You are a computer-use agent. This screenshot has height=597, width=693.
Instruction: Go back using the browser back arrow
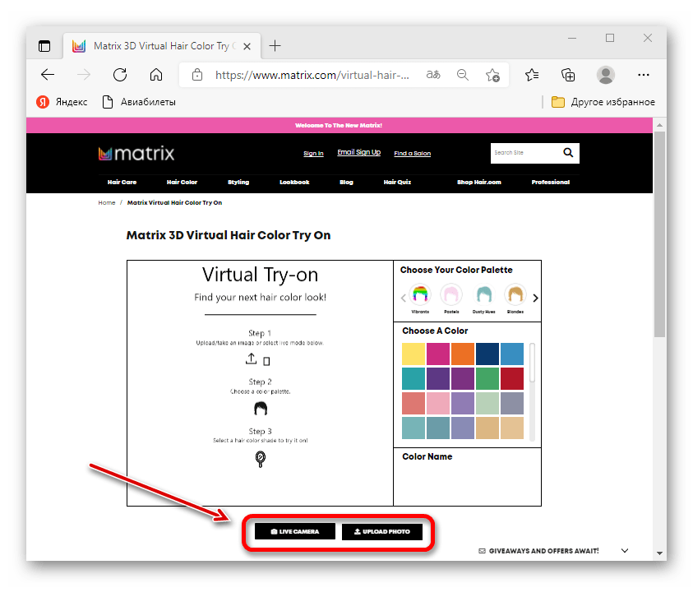coord(48,75)
